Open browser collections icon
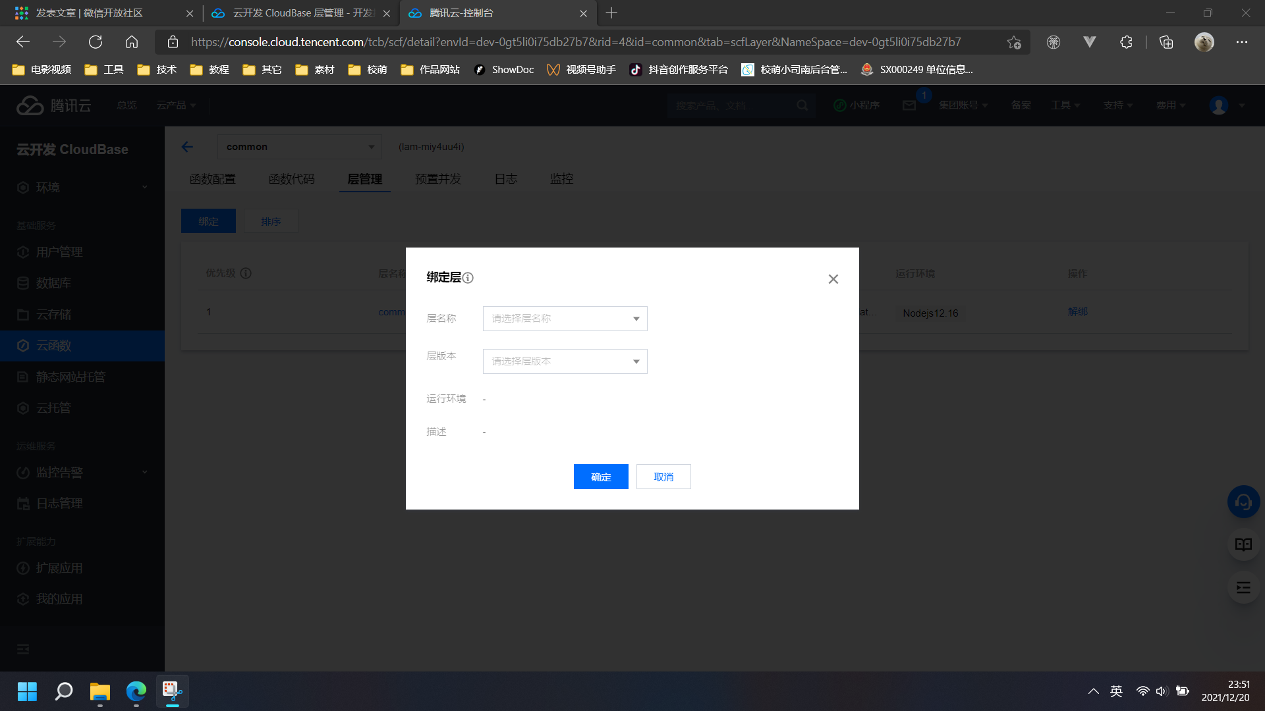The height and width of the screenshot is (711, 1265). [x=1166, y=42]
